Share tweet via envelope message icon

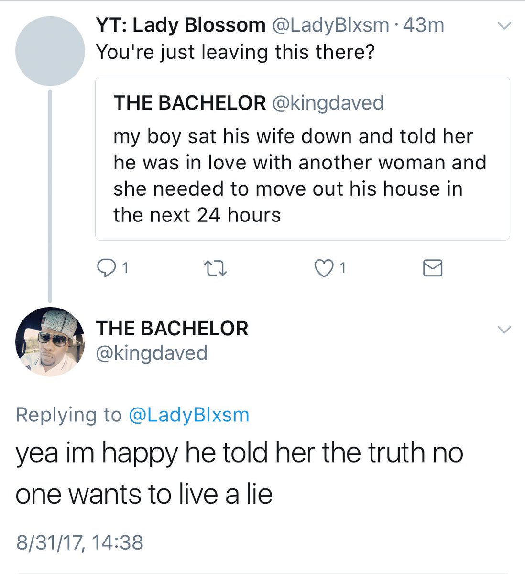click(433, 269)
